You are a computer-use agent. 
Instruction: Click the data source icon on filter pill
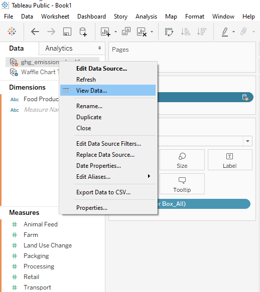(245, 97)
